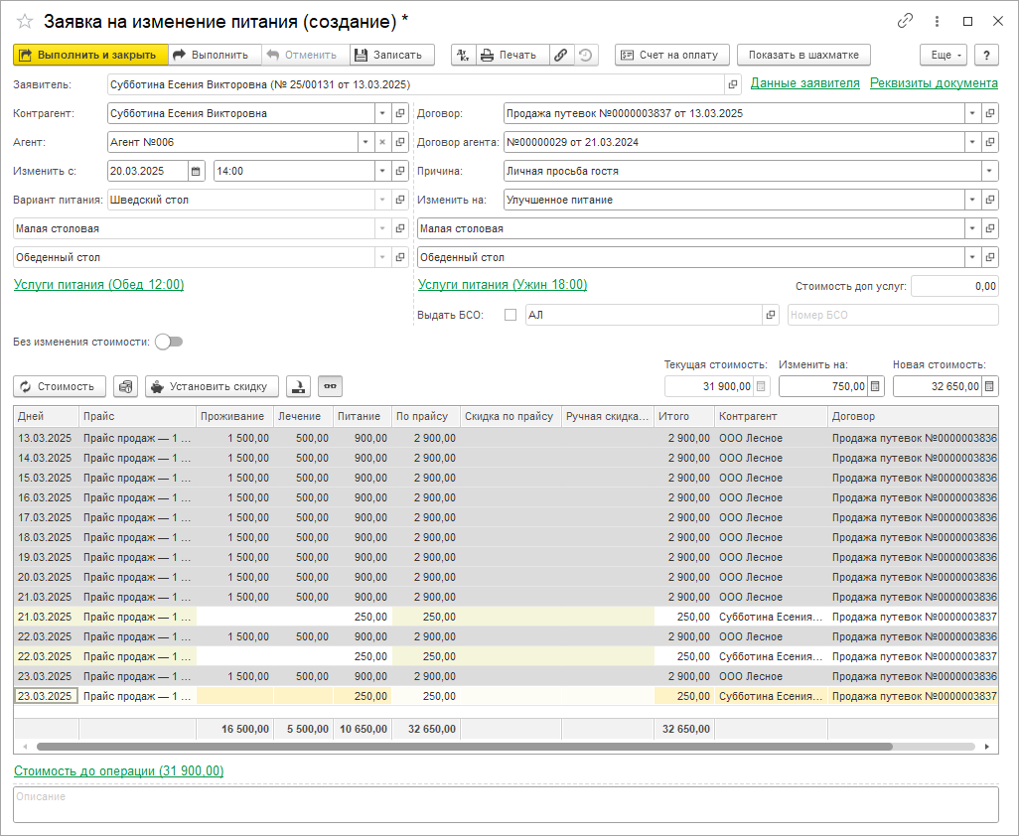Clear the Агент field with the X icon

tap(382, 142)
